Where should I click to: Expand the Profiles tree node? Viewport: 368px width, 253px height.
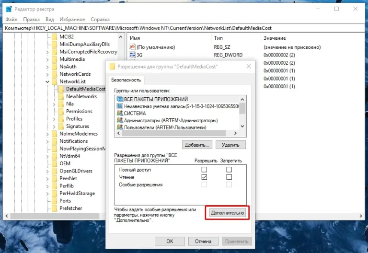(54, 119)
